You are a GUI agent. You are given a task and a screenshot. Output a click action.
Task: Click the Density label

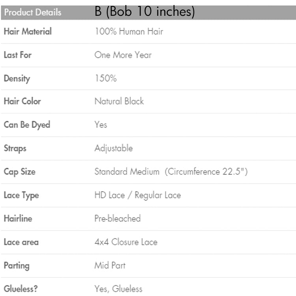pyautogui.click(x=17, y=78)
